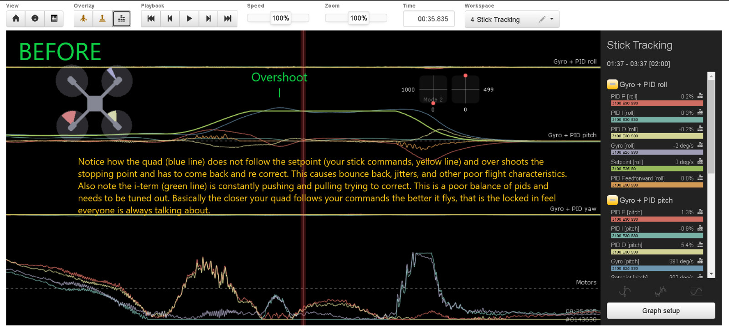Viewport: 729px width, 326px height.
Task: Open the log header info icon
Action: [x=35, y=19]
